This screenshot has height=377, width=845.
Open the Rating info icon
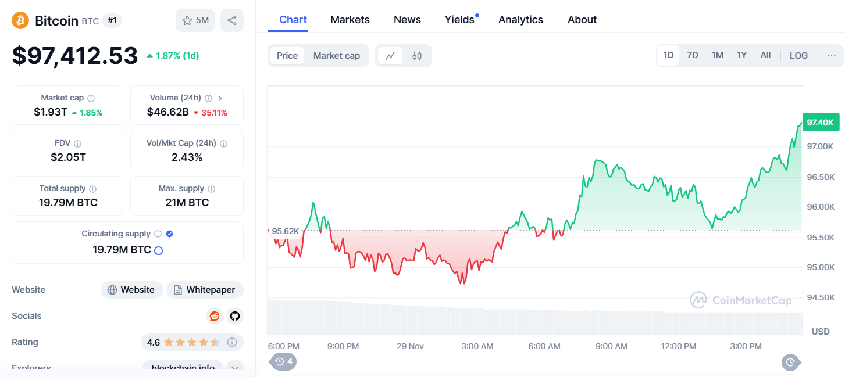click(x=232, y=342)
